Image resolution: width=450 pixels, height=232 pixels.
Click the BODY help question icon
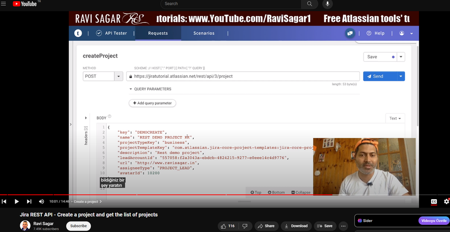[x=109, y=116]
